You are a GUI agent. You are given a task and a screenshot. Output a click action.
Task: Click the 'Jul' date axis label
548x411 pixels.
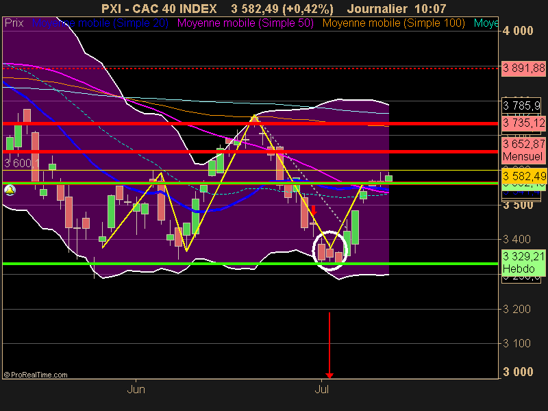[322, 389]
